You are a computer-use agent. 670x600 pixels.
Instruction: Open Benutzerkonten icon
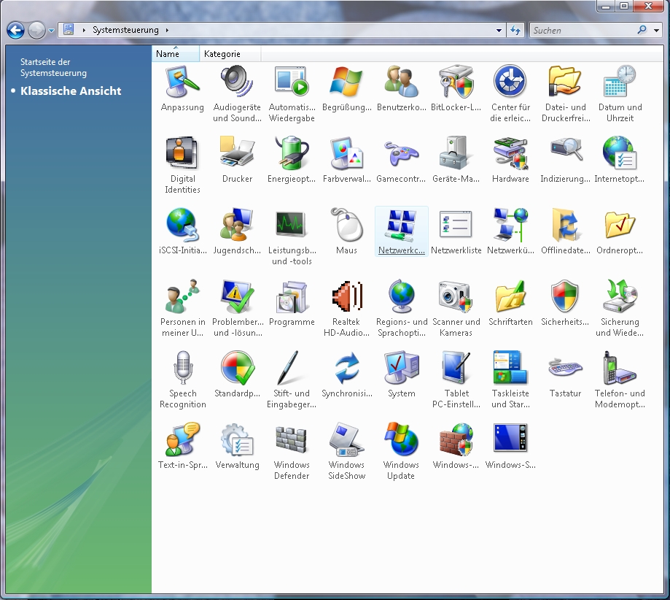point(401,81)
